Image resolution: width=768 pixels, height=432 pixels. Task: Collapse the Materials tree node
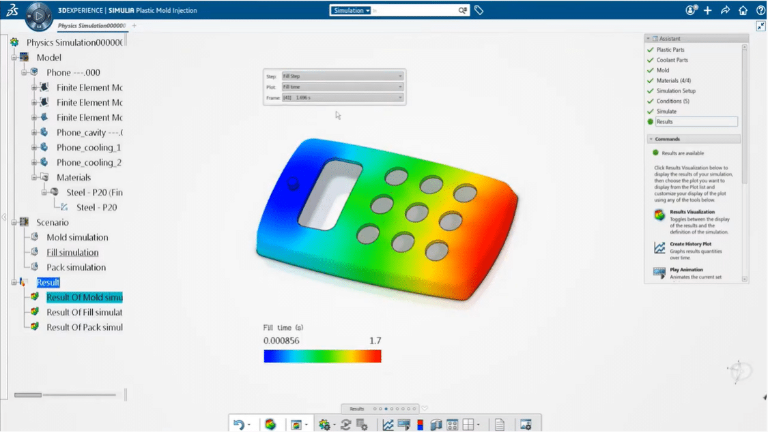(33, 177)
